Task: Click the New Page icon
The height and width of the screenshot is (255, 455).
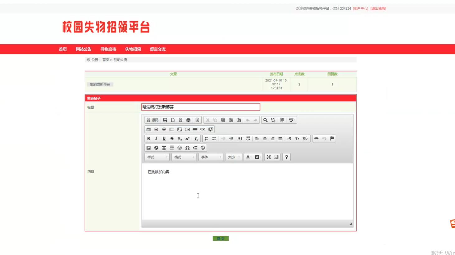Action: (173, 120)
